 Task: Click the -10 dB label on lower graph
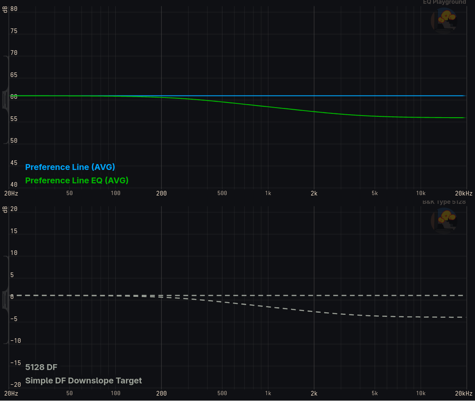pos(15,341)
